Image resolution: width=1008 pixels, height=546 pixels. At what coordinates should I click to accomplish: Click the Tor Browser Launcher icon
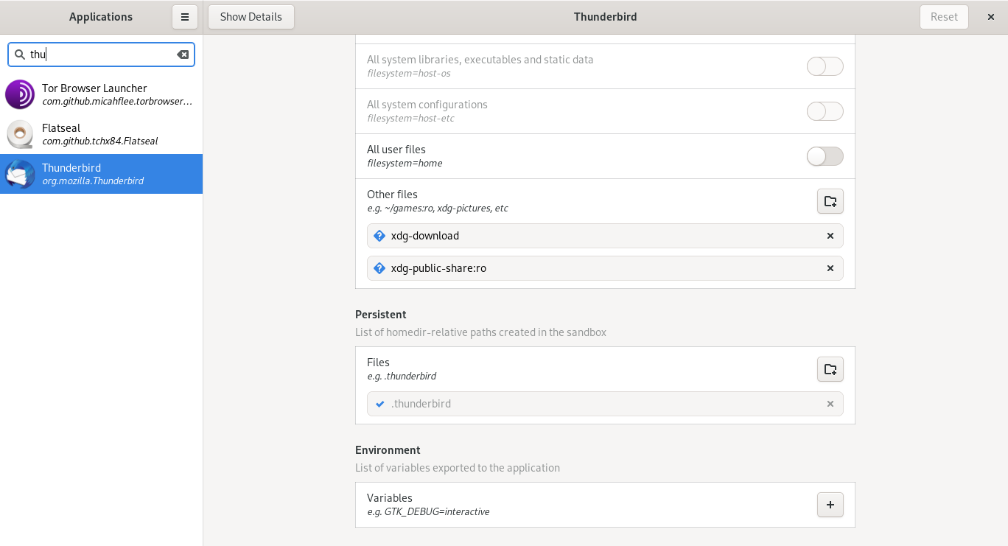coord(20,94)
